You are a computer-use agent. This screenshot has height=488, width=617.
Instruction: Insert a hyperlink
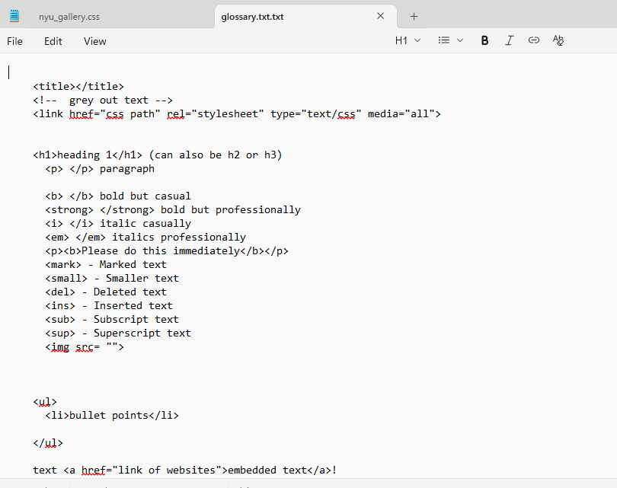click(x=533, y=40)
